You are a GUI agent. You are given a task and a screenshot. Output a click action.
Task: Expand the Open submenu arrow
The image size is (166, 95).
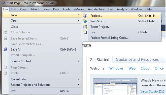[78, 20]
